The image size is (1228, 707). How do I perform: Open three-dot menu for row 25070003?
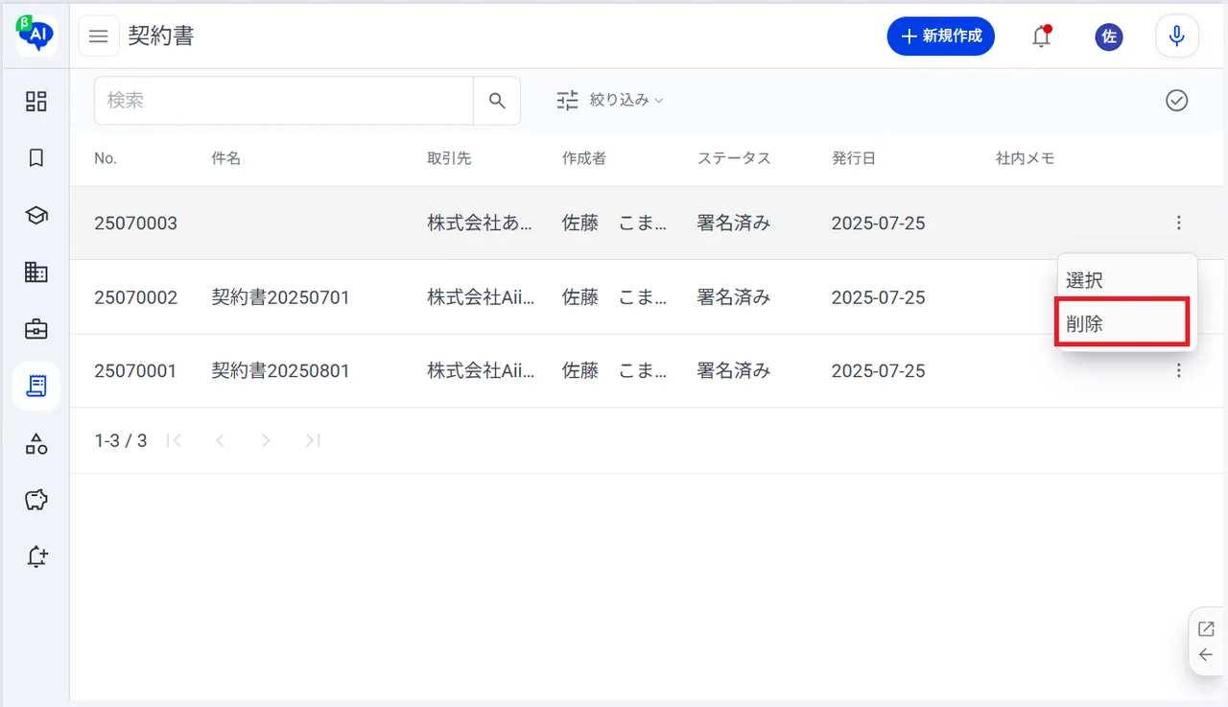(1178, 223)
